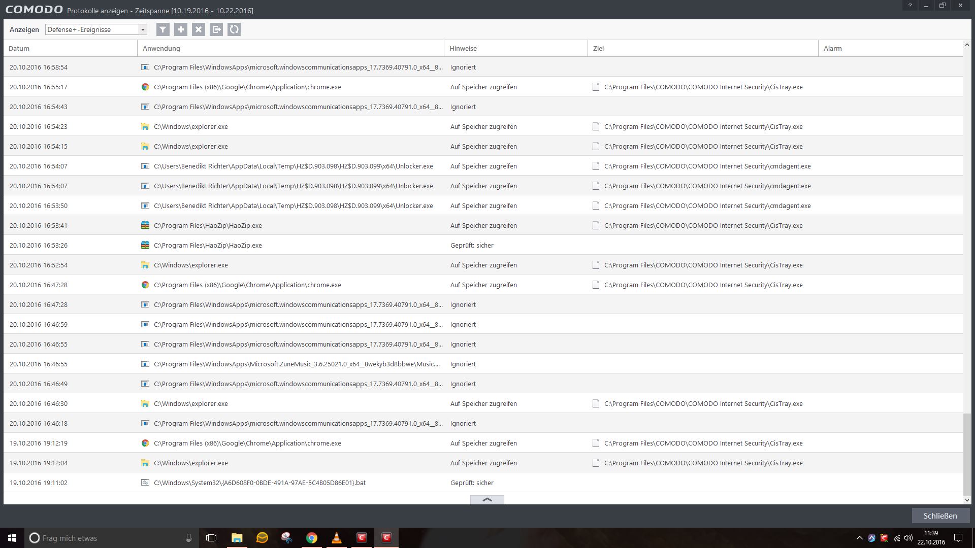
Task: Click the X clear toolbar icon
Action: pyautogui.click(x=199, y=29)
